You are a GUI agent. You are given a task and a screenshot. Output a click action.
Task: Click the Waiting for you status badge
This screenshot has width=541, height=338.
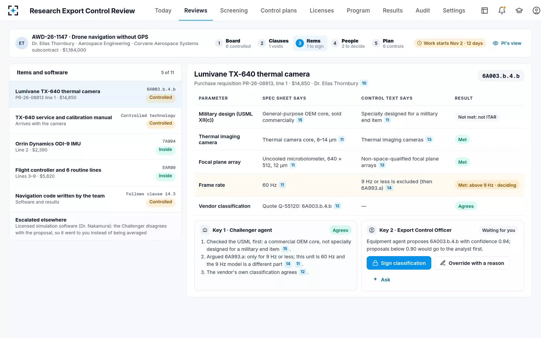coord(499,230)
